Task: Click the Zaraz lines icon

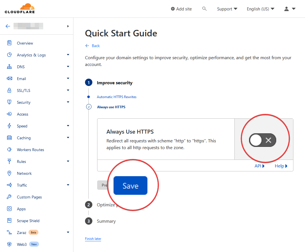Action: pos(9,232)
